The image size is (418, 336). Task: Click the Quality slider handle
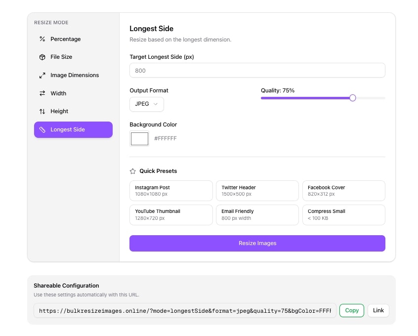(352, 98)
